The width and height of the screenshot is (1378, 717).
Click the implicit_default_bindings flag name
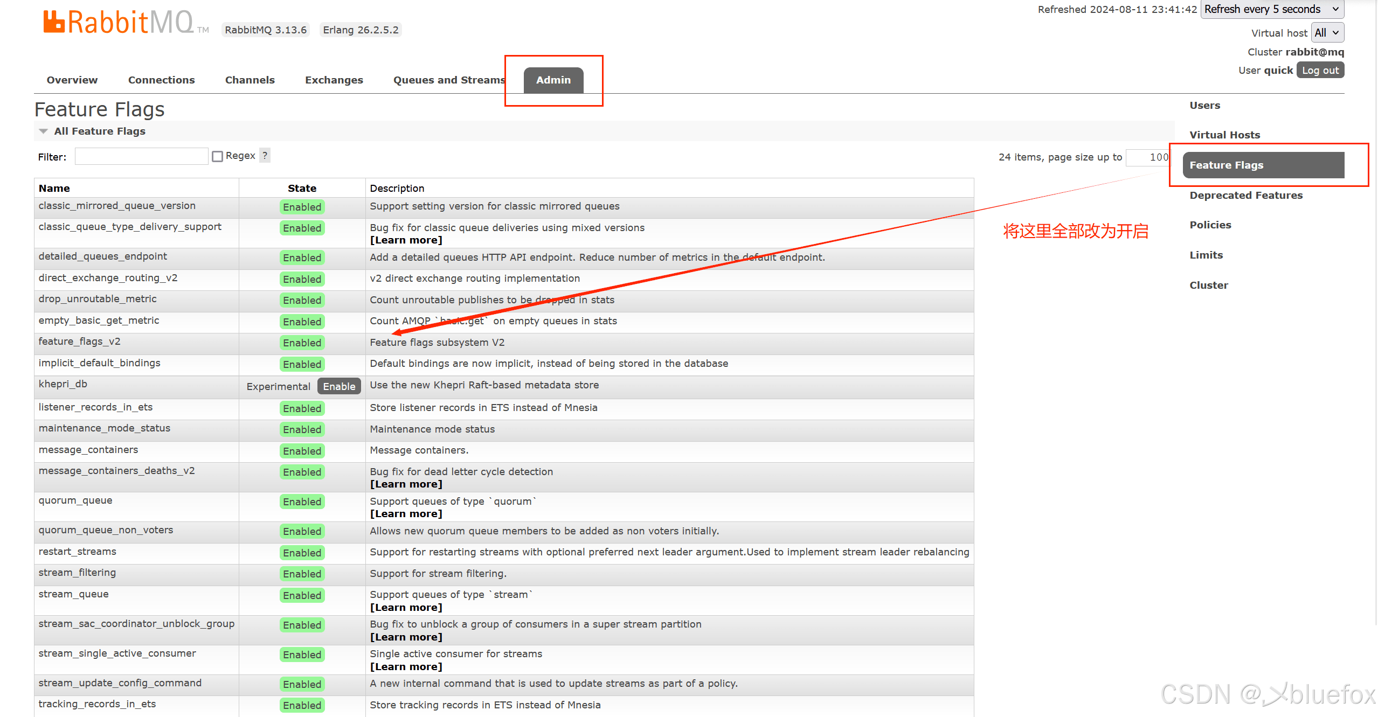coord(99,363)
